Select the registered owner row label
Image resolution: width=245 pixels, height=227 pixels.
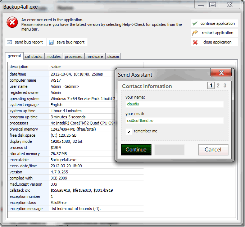pos(24,92)
